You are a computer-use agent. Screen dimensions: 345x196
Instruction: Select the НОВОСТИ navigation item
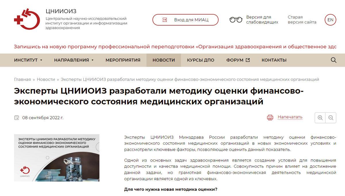tap(164, 60)
